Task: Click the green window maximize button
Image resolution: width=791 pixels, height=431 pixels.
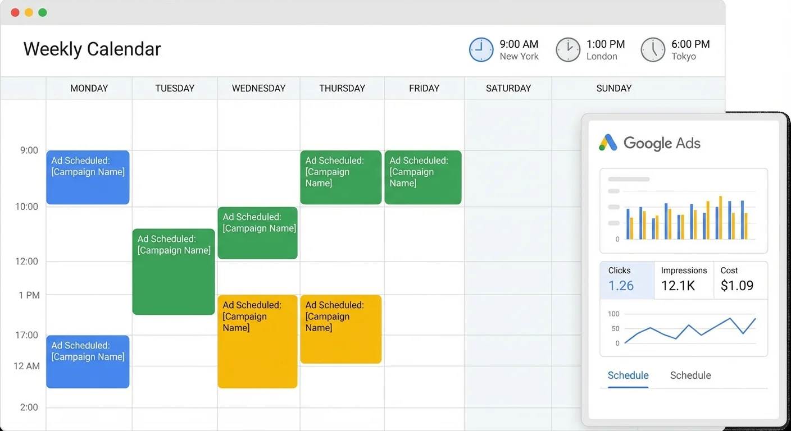Action: 43,12
